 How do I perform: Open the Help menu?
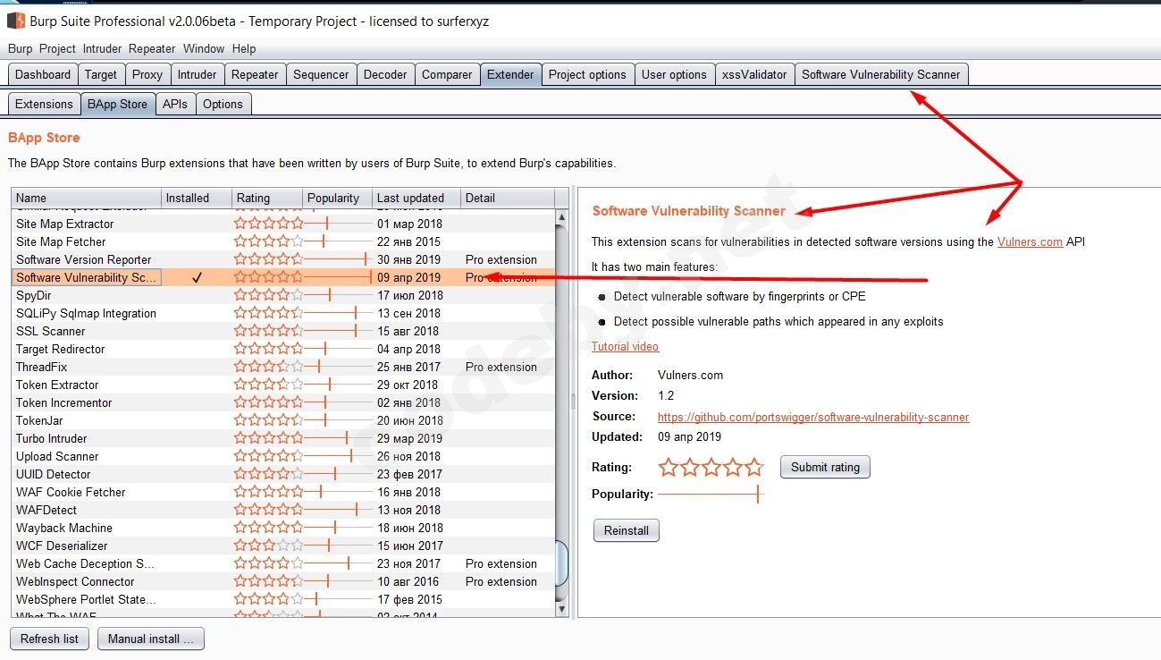point(243,48)
